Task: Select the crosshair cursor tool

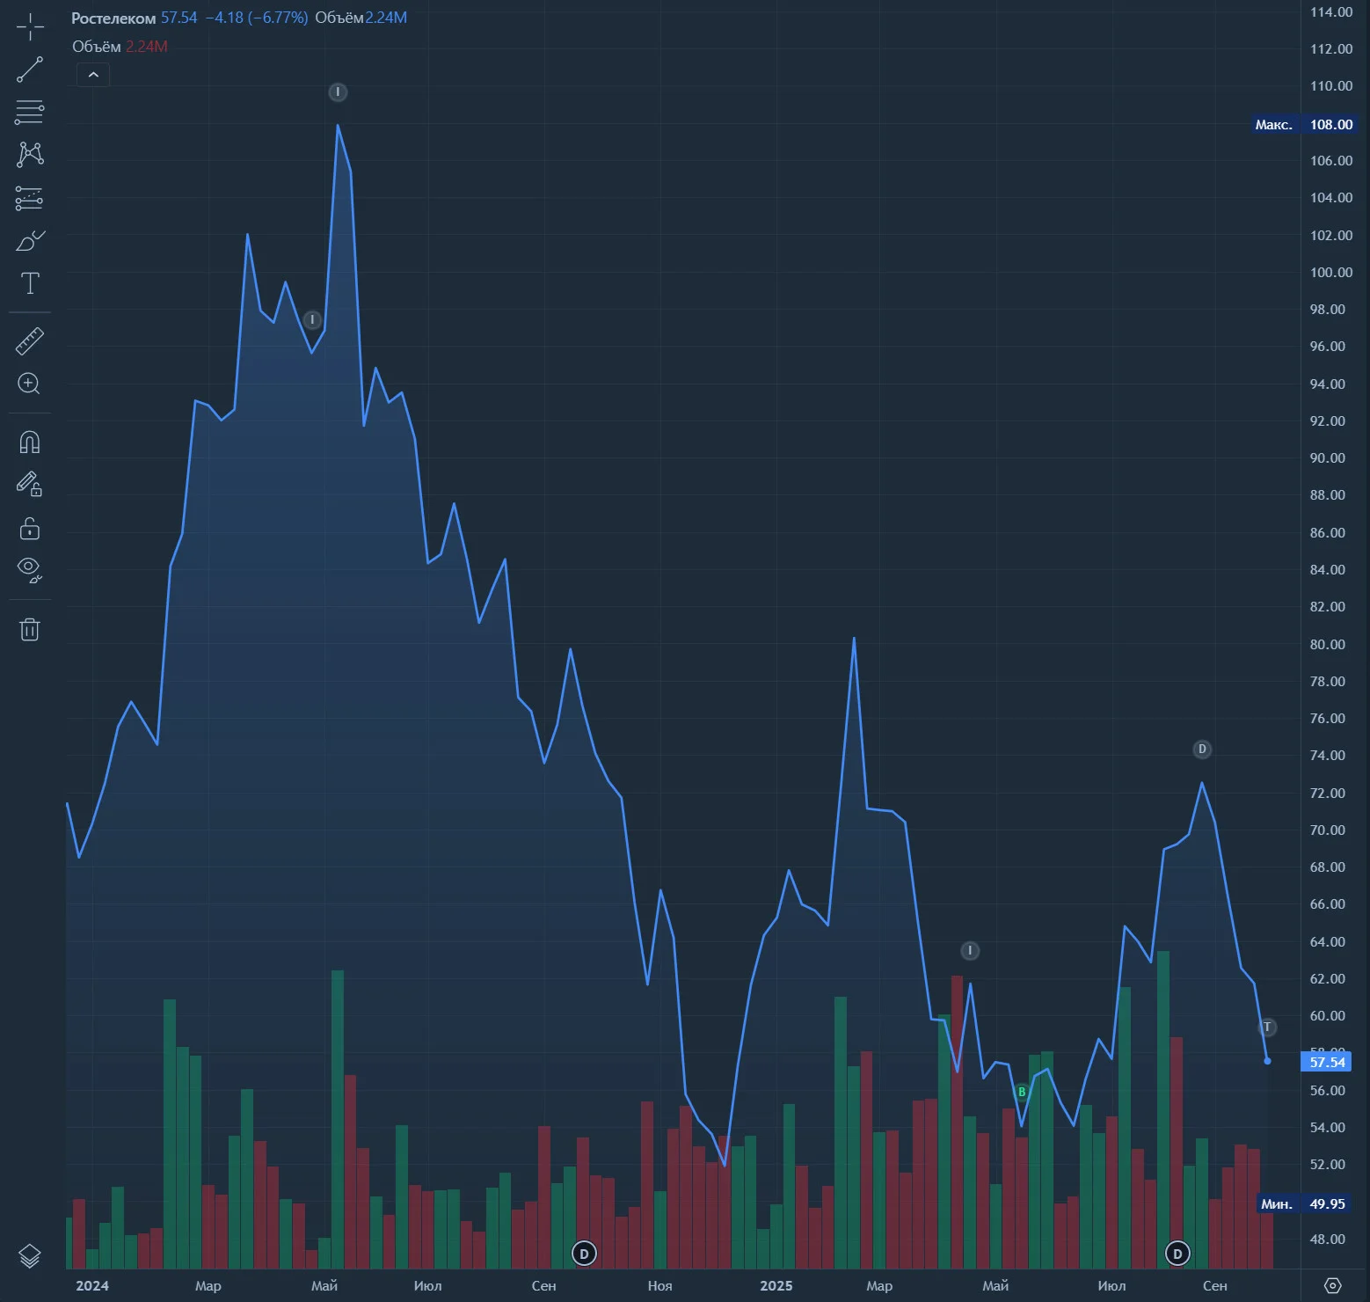Action: (30, 27)
